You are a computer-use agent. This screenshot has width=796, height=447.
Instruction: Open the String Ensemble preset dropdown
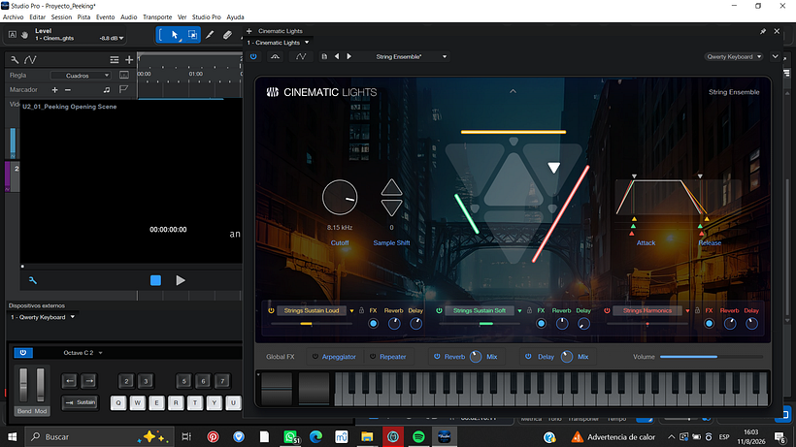[445, 57]
